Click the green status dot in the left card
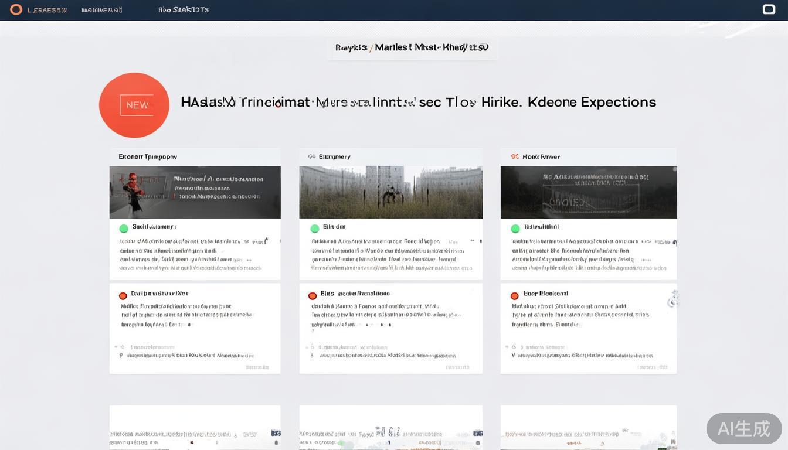 (124, 229)
